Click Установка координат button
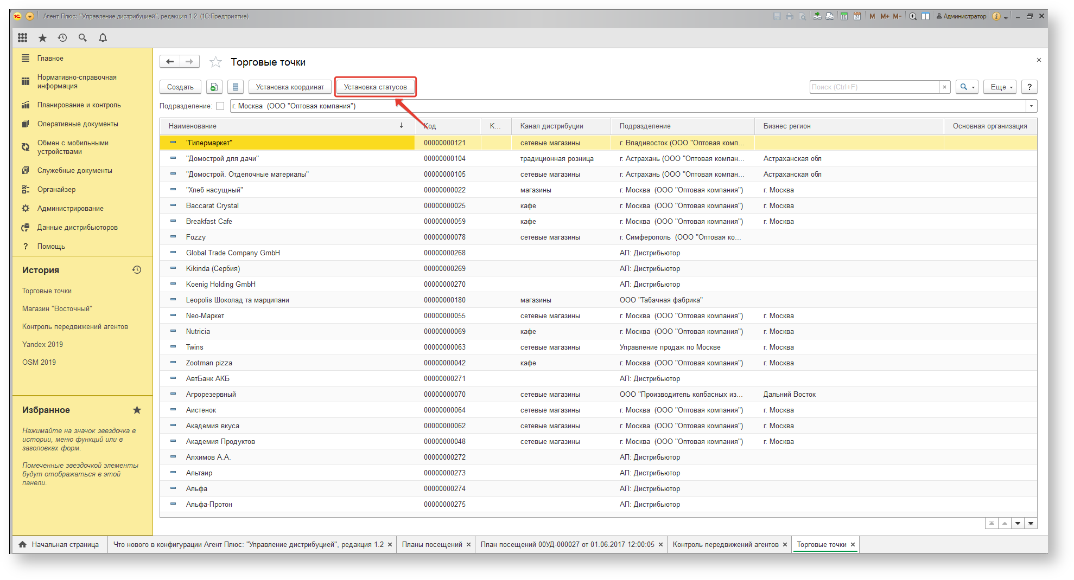 pos(290,87)
